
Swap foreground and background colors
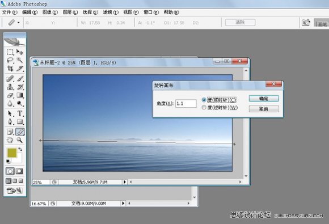20,149
